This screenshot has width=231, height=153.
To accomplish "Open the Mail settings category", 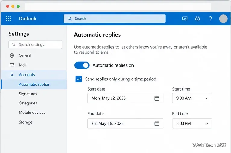I will (x=34, y=65).
